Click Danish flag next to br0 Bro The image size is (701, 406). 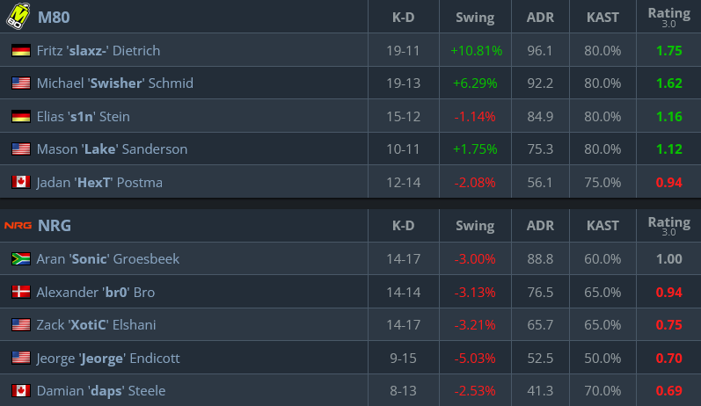pos(20,292)
